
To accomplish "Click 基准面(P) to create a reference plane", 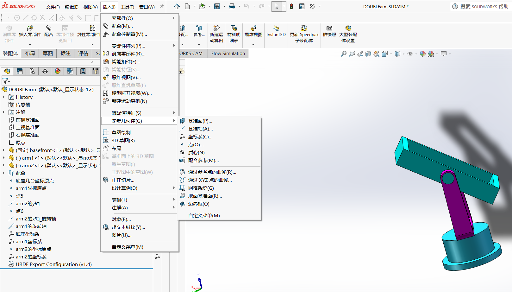I will (x=200, y=120).
